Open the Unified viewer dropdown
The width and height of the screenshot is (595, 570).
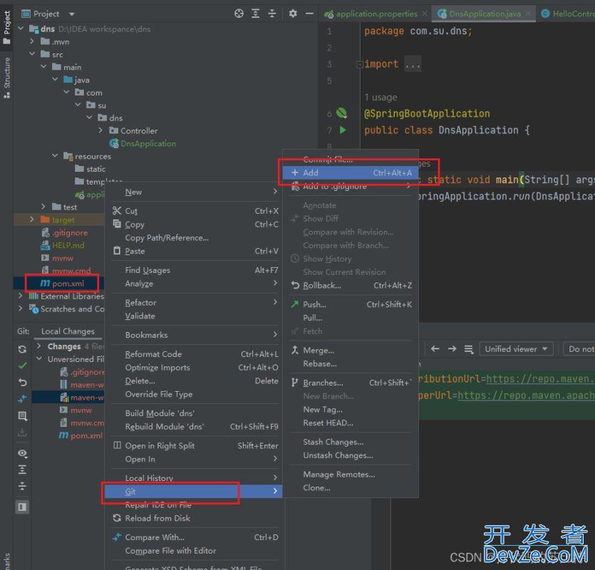point(516,348)
